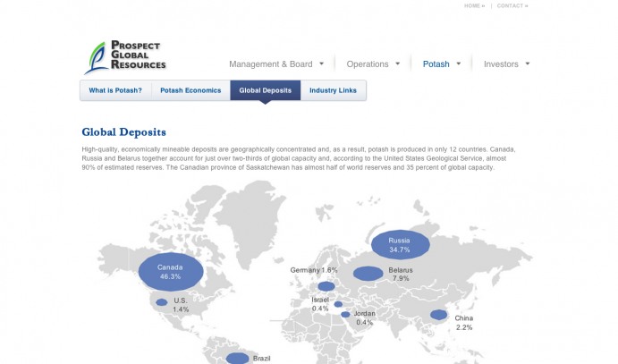Select the Global Deposits tab
The width and height of the screenshot is (618, 364).
click(x=266, y=90)
